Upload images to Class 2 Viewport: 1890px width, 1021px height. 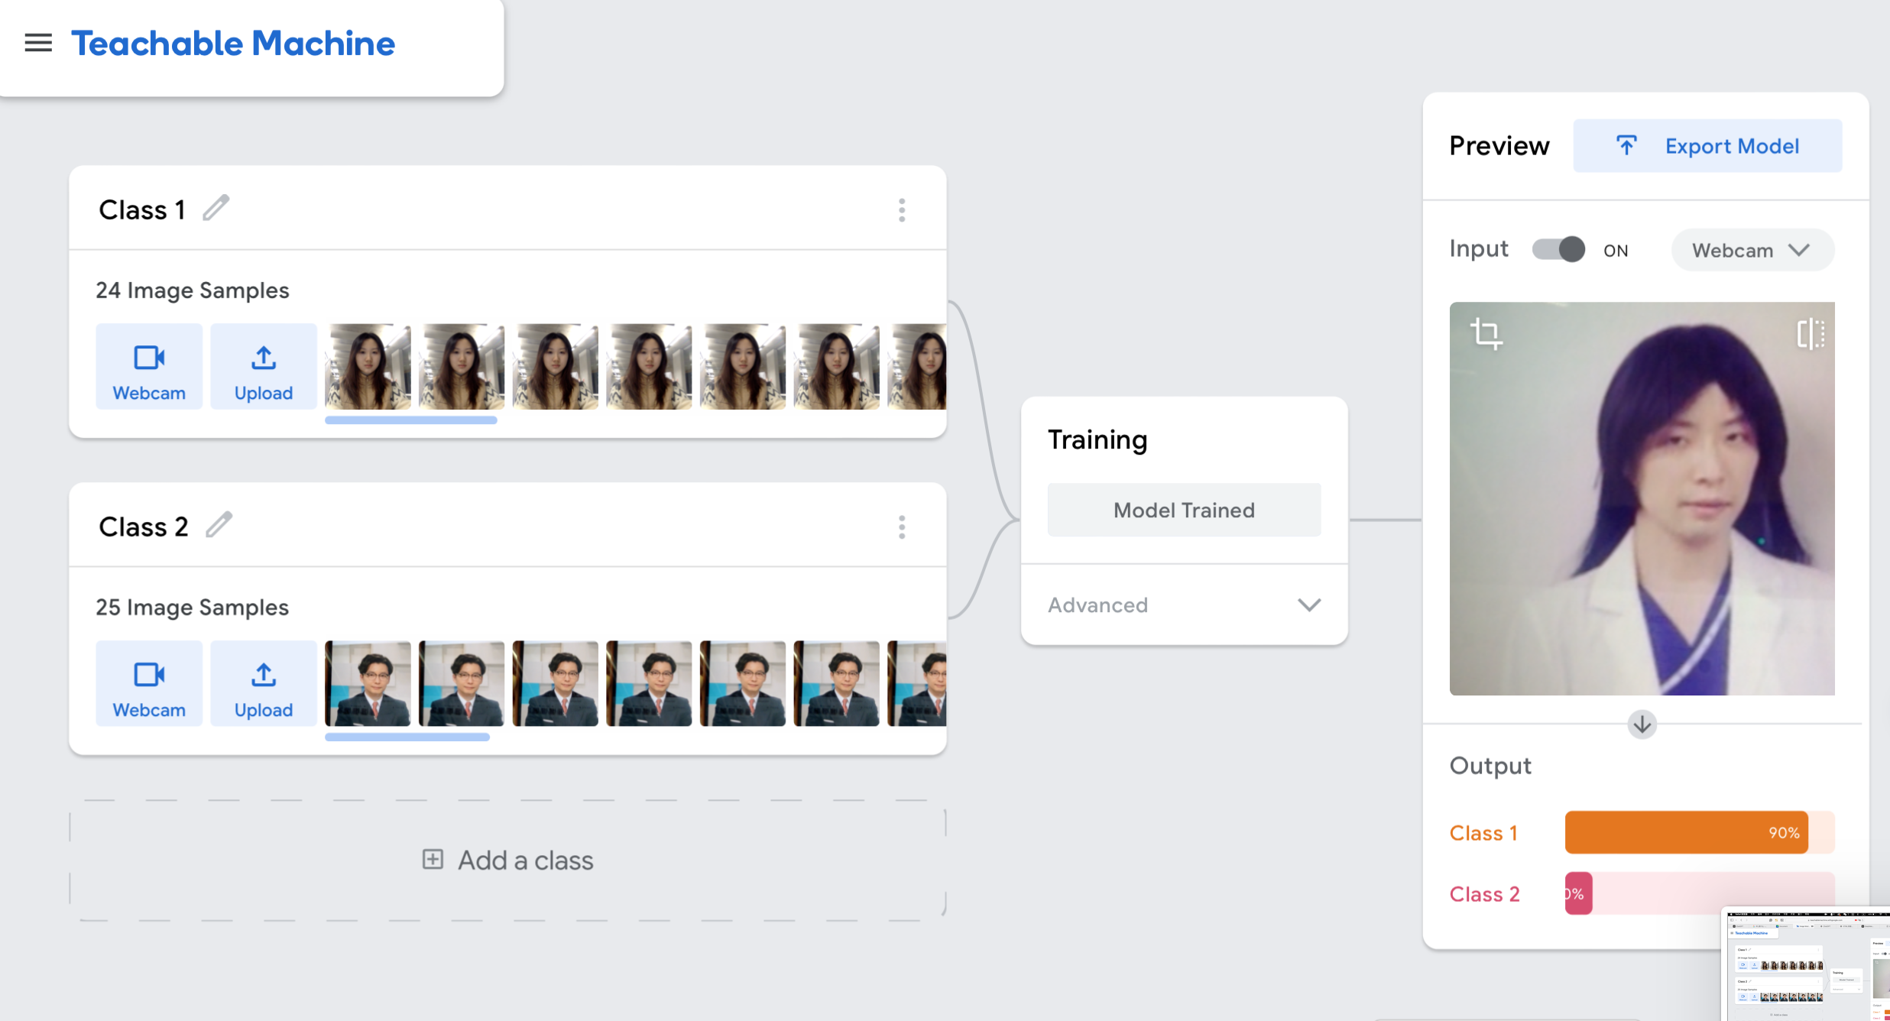click(x=264, y=684)
